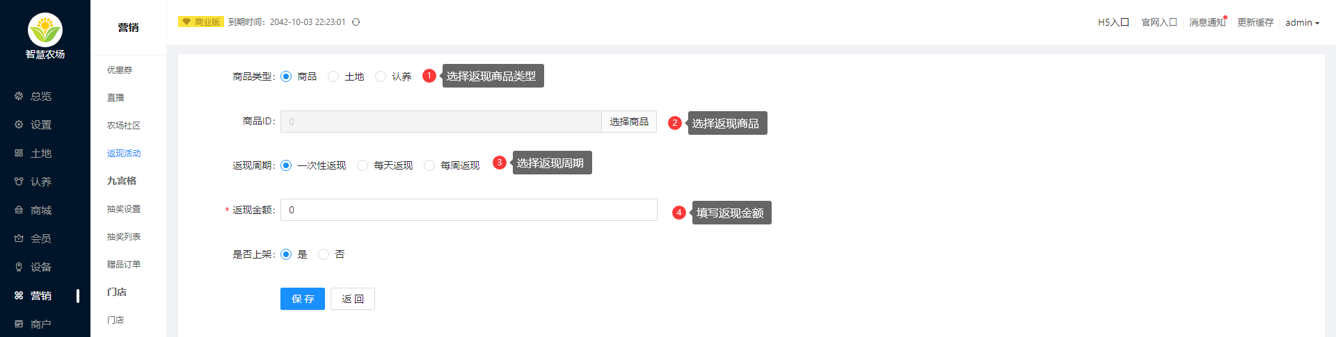The height and width of the screenshot is (337, 1336).
Task: Focus the 返现金额 input field
Action: [469, 210]
